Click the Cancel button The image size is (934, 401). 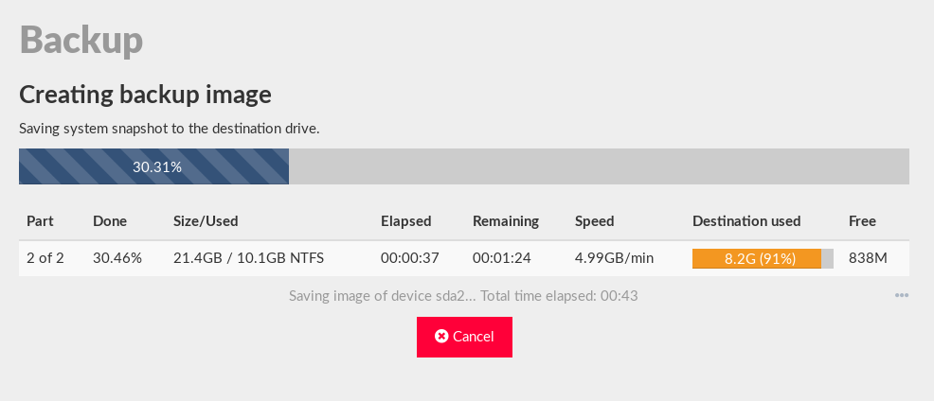pyautogui.click(x=464, y=337)
